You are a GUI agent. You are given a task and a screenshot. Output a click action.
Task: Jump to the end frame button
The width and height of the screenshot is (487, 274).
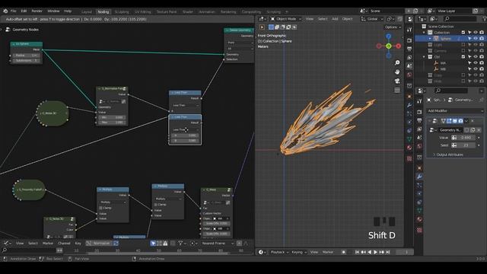click(387, 252)
